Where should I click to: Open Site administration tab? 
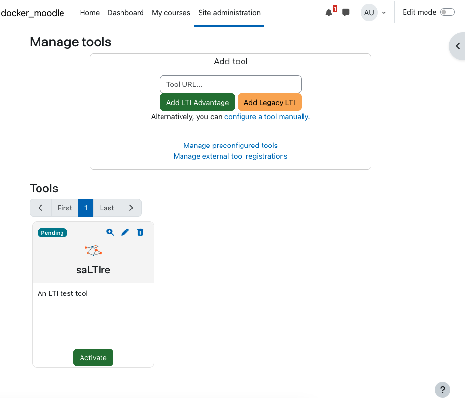[x=229, y=13]
